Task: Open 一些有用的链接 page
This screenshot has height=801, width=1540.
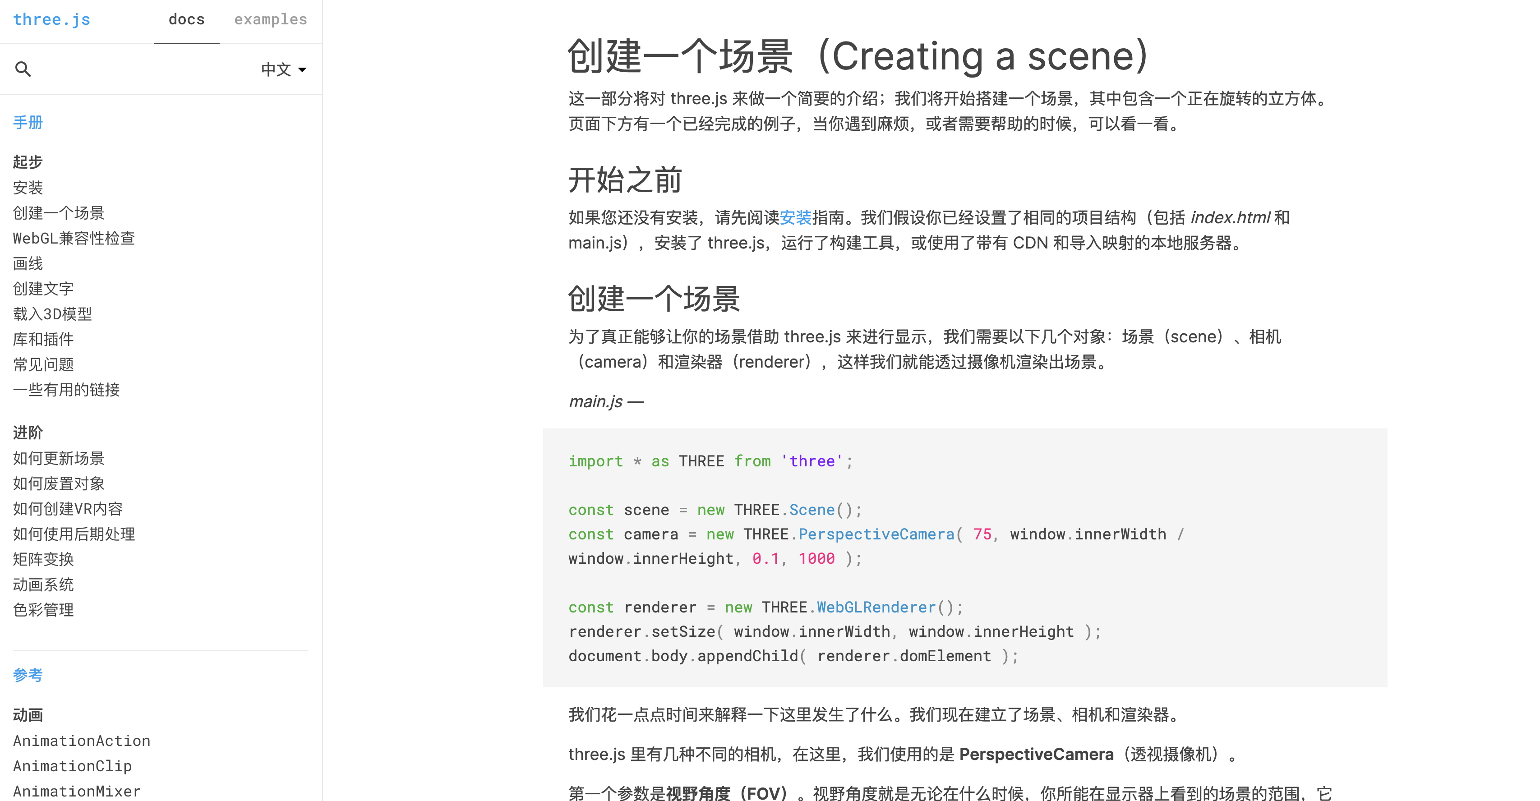Action: coord(66,390)
